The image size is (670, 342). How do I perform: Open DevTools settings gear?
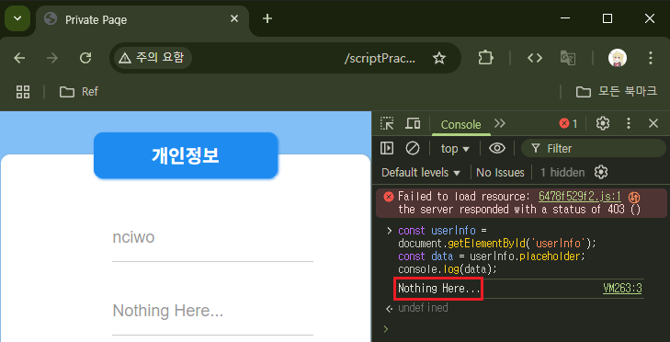click(x=603, y=123)
